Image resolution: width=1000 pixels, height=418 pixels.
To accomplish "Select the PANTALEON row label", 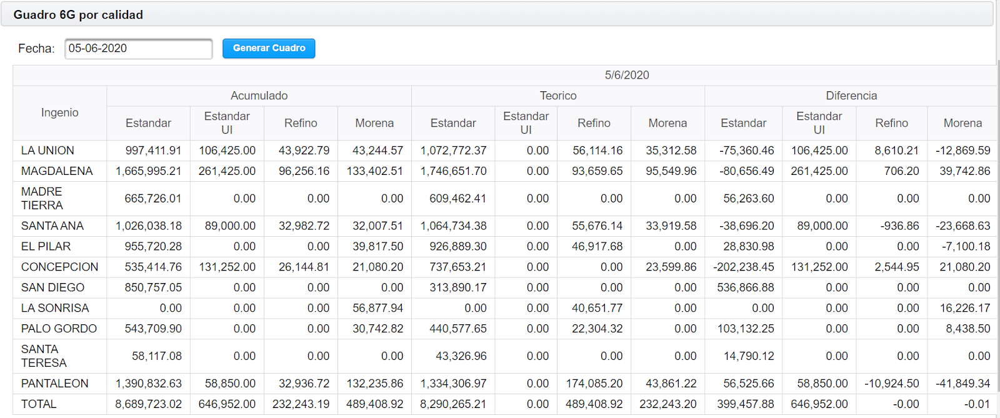I will point(55,384).
